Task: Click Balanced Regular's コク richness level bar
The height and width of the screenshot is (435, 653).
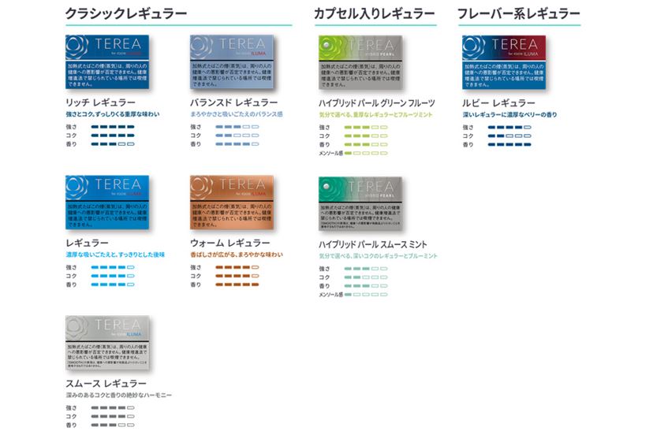Action: click(237, 136)
